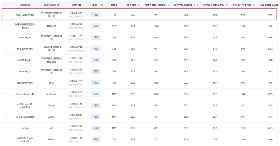The height and width of the screenshot is (146, 280).
Task: Click organization name Anthropic
Action: [x=51, y=94]
